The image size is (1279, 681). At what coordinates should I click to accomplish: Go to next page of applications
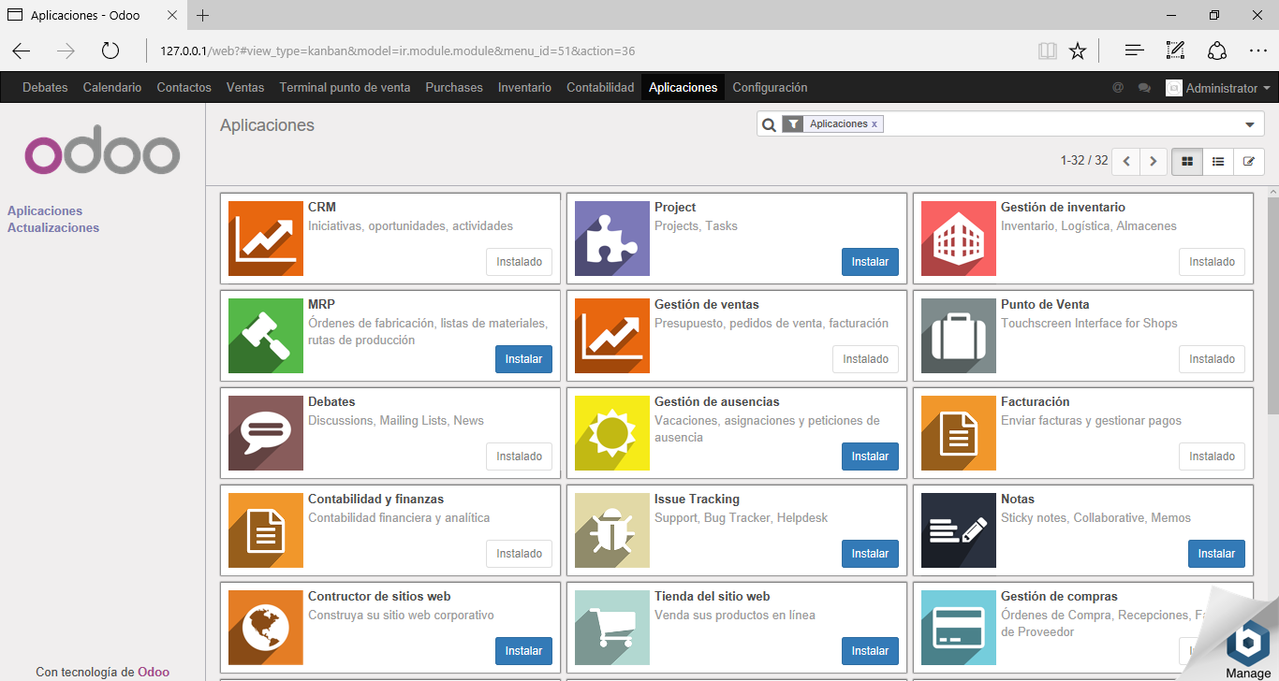point(1154,161)
